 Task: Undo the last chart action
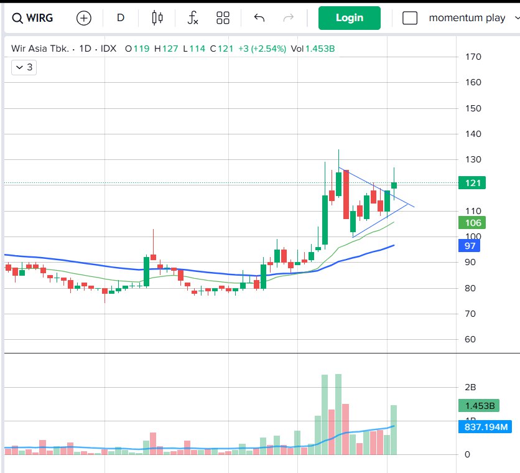(259, 17)
